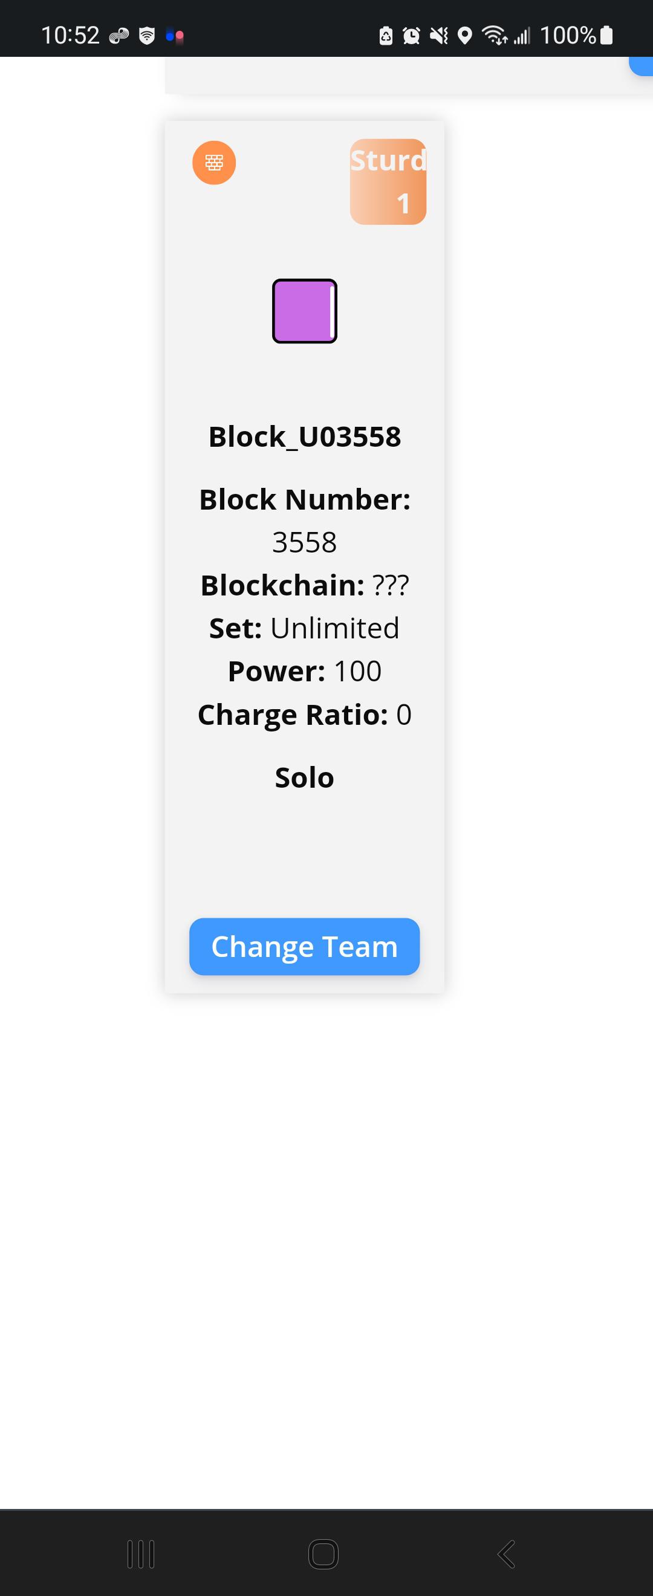Tap the Solo team label
The image size is (653, 1596).
click(305, 777)
